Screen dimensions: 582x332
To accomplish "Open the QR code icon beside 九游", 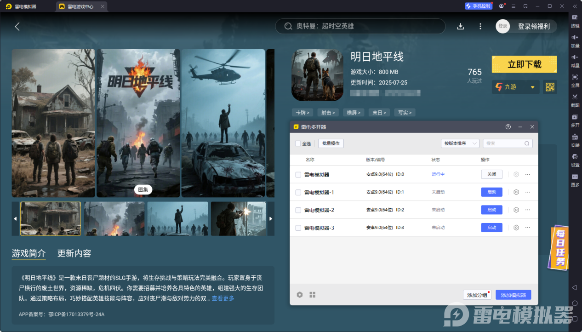I will click(550, 87).
